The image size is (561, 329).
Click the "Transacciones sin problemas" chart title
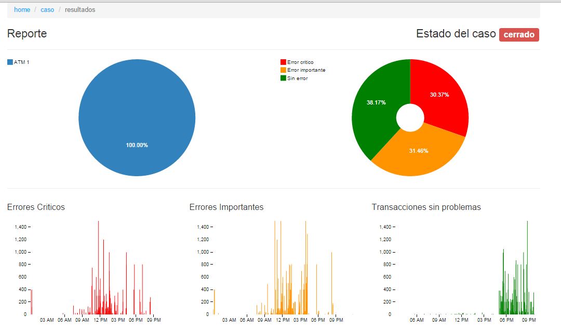coord(425,207)
